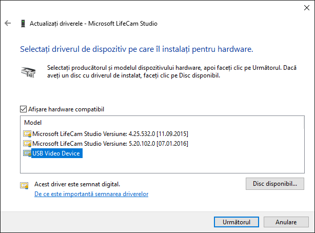Click the digitally signed certificate icon
Image resolution: width=315 pixels, height=233 pixels.
tap(24, 185)
